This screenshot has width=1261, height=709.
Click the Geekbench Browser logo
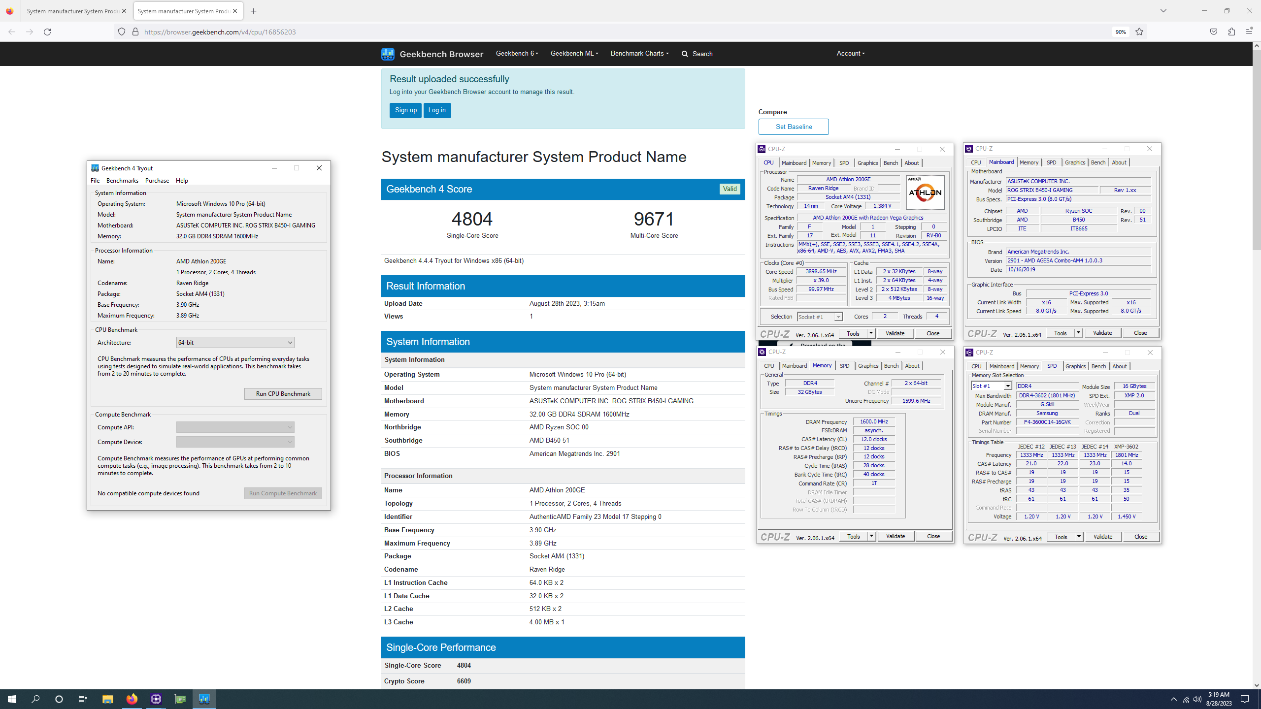click(432, 54)
